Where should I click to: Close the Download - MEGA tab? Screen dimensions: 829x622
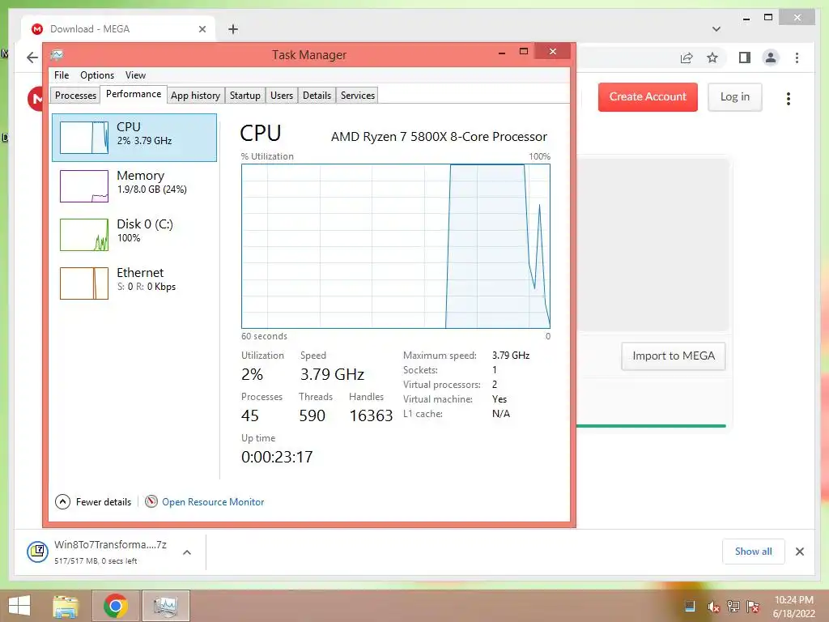pos(202,29)
